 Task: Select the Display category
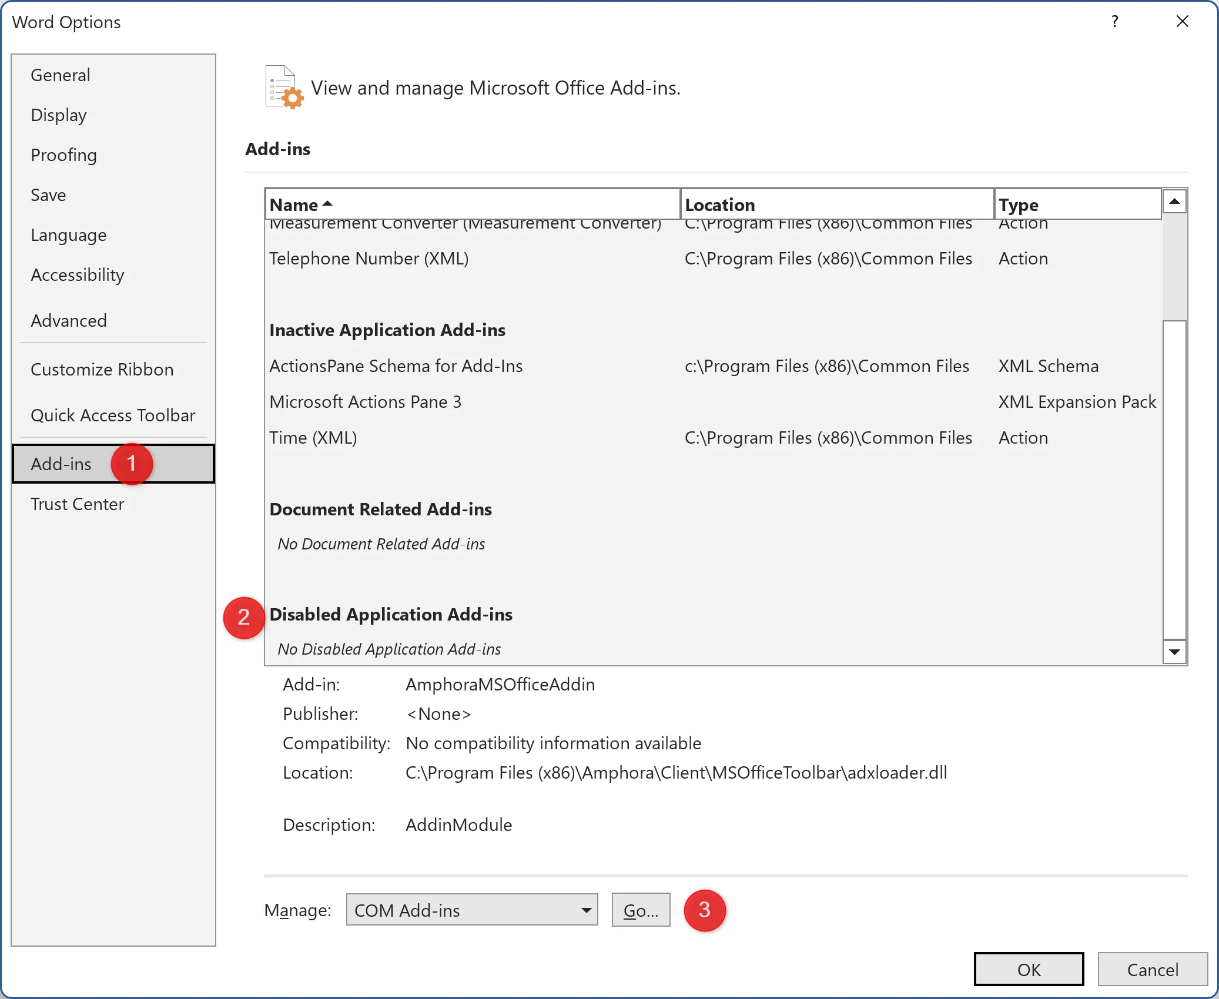tap(113, 115)
